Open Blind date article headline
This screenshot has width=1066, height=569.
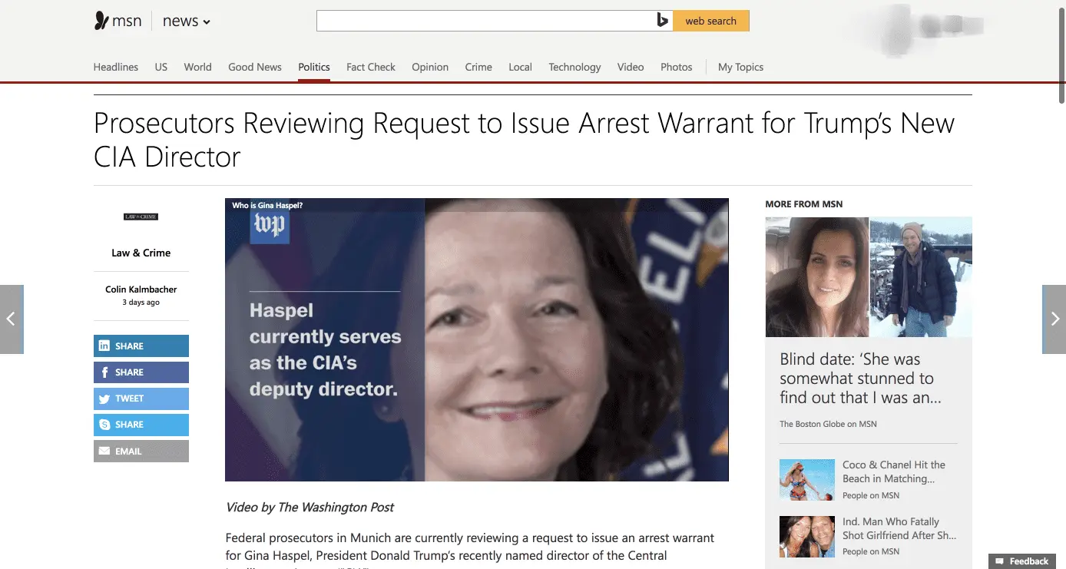(860, 379)
